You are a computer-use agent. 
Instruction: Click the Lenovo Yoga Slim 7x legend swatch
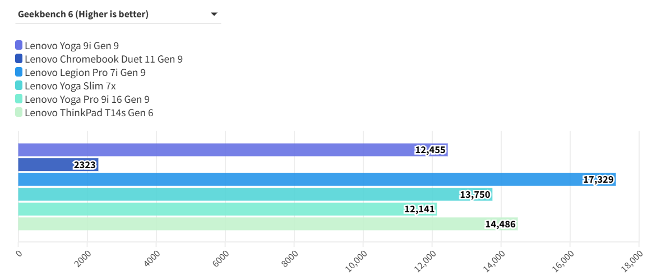point(19,86)
